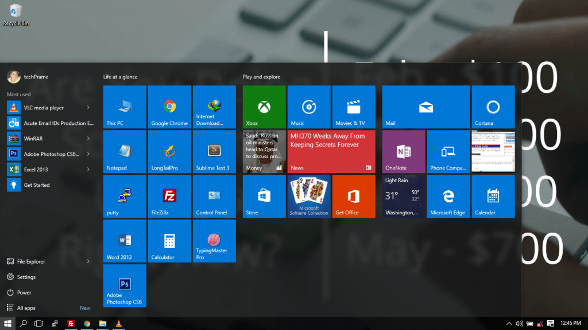
Task: Open the Calendar tile
Action: tap(493, 196)
